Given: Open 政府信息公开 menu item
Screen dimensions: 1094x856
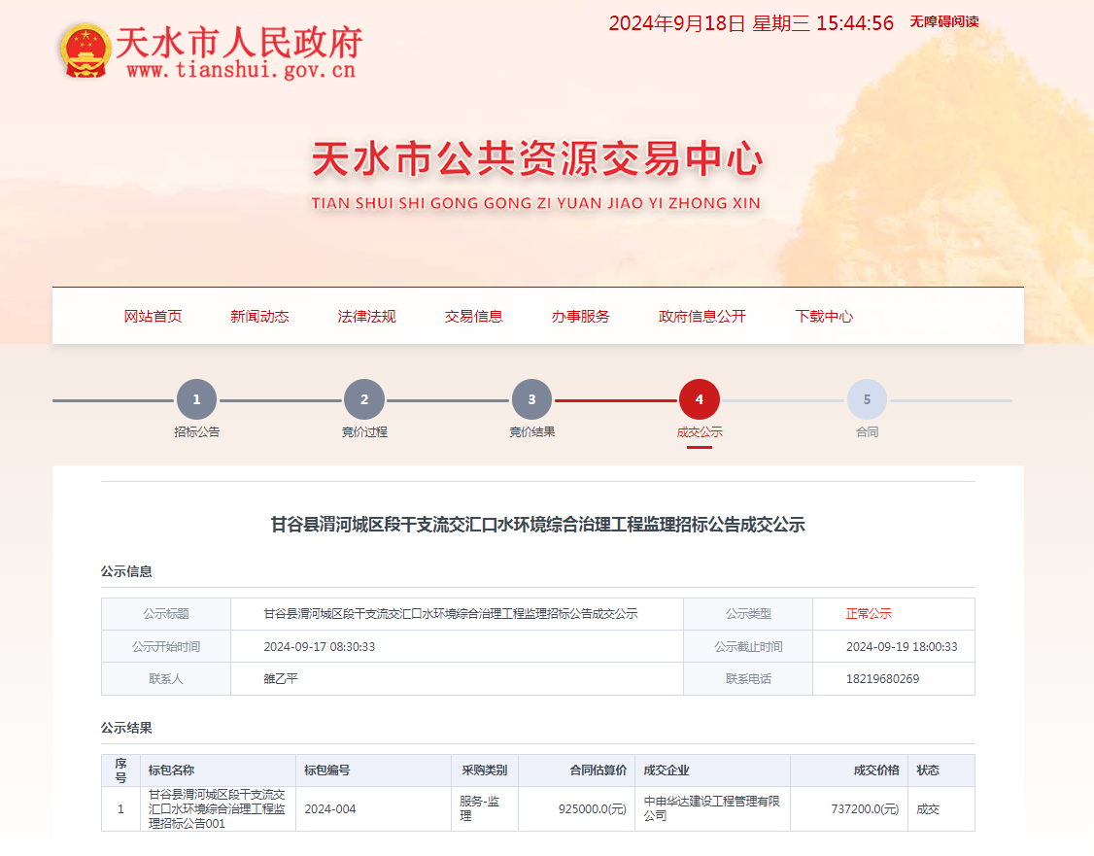Looking at the screenshot, I should pyautogui.click(x=701, y=316).
